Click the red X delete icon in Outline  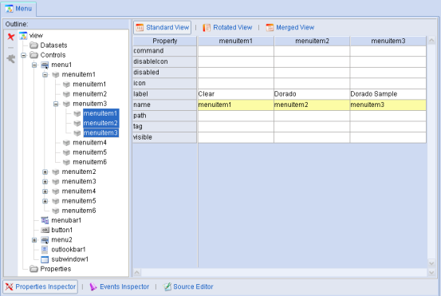(11, 37)
